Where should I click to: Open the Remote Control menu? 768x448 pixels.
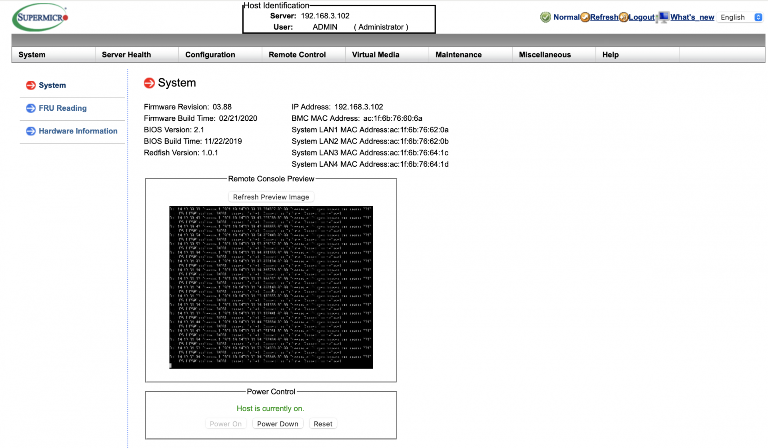(x=297, y=55)
